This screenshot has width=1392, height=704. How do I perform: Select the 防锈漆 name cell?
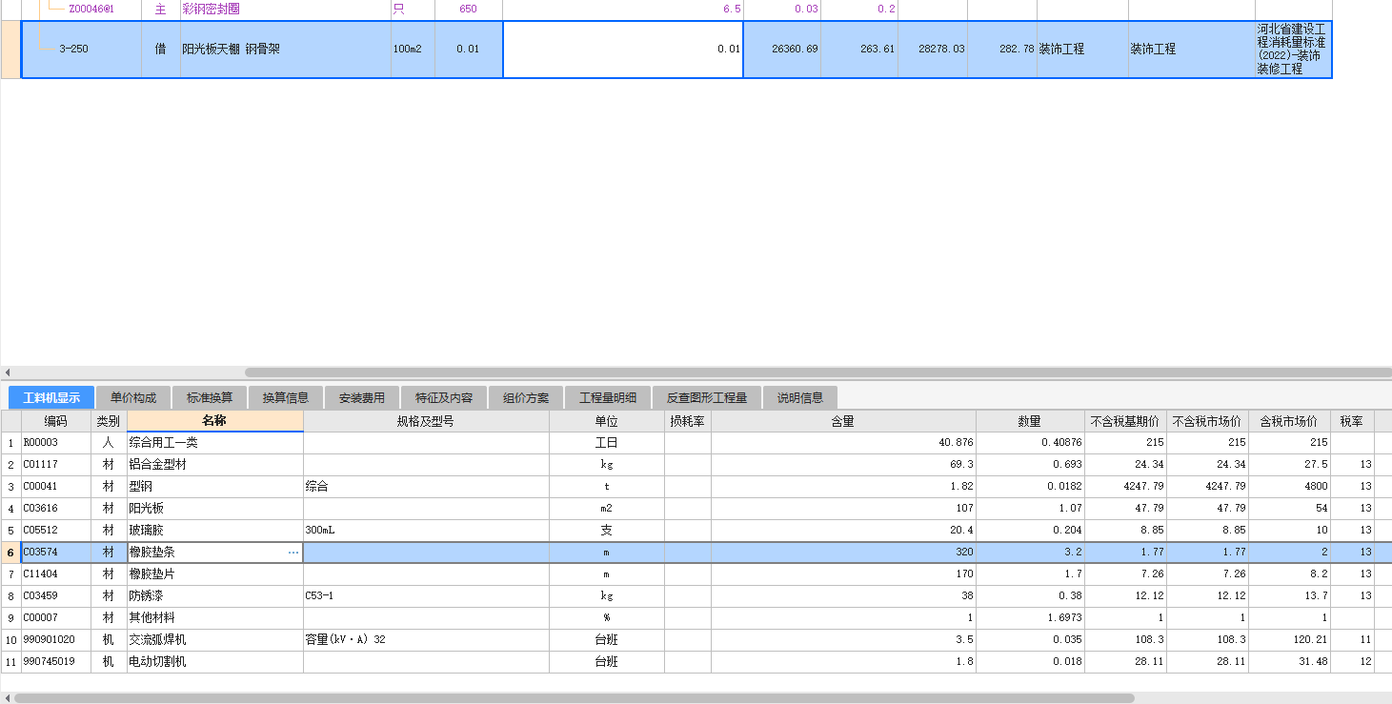214,596
